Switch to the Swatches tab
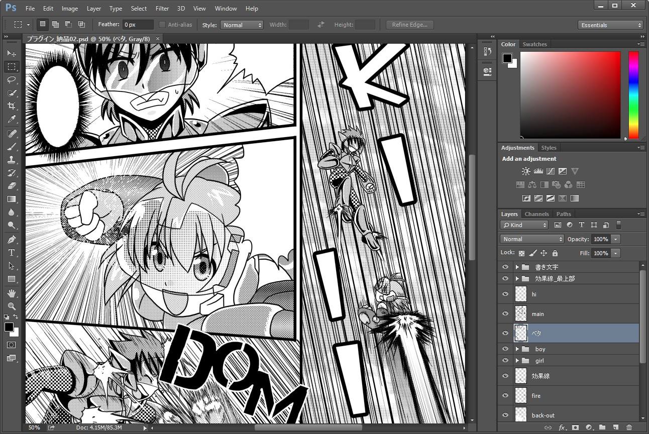Image resolution: width=649 pixels, height=434 pixels. tap(534, 44)
